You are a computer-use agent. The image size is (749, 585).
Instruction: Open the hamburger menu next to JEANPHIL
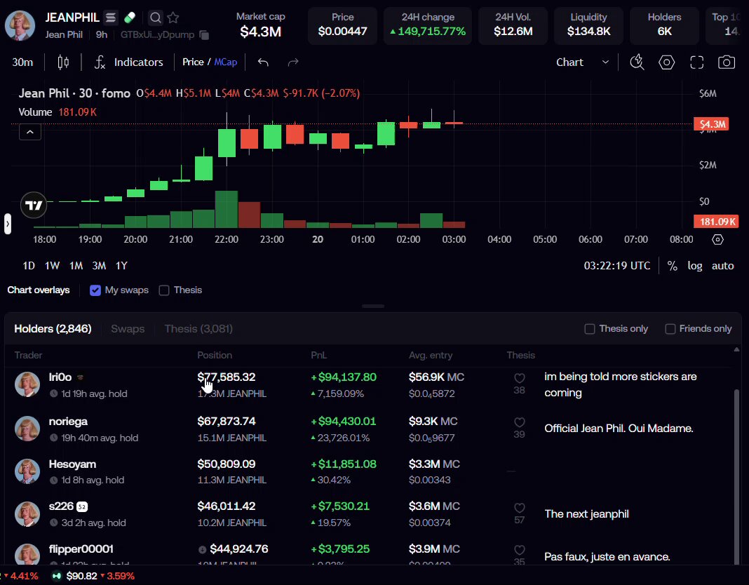111,18
